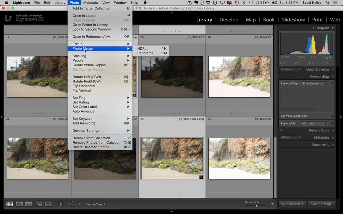Hide the right panel via edge arrow
The image size is (343, 214).
click(341, 117)
